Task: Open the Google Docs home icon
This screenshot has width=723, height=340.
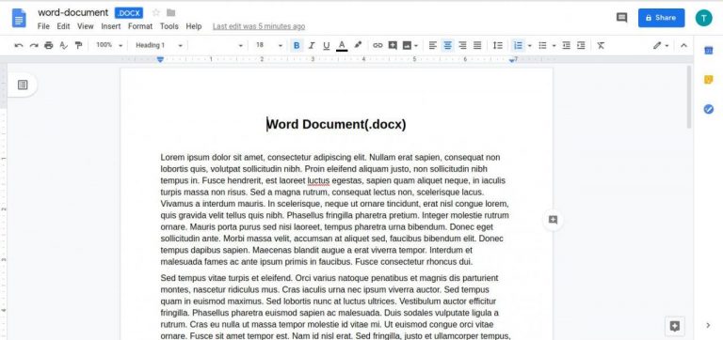Action: point(19,18)
